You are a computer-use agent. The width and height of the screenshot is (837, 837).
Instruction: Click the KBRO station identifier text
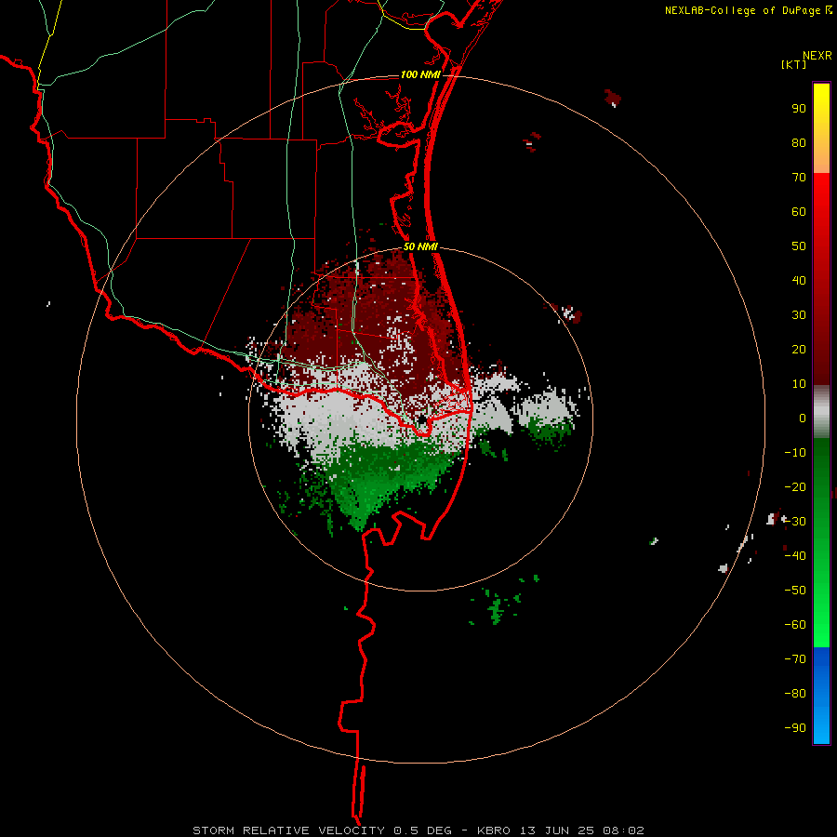point(494,830)
